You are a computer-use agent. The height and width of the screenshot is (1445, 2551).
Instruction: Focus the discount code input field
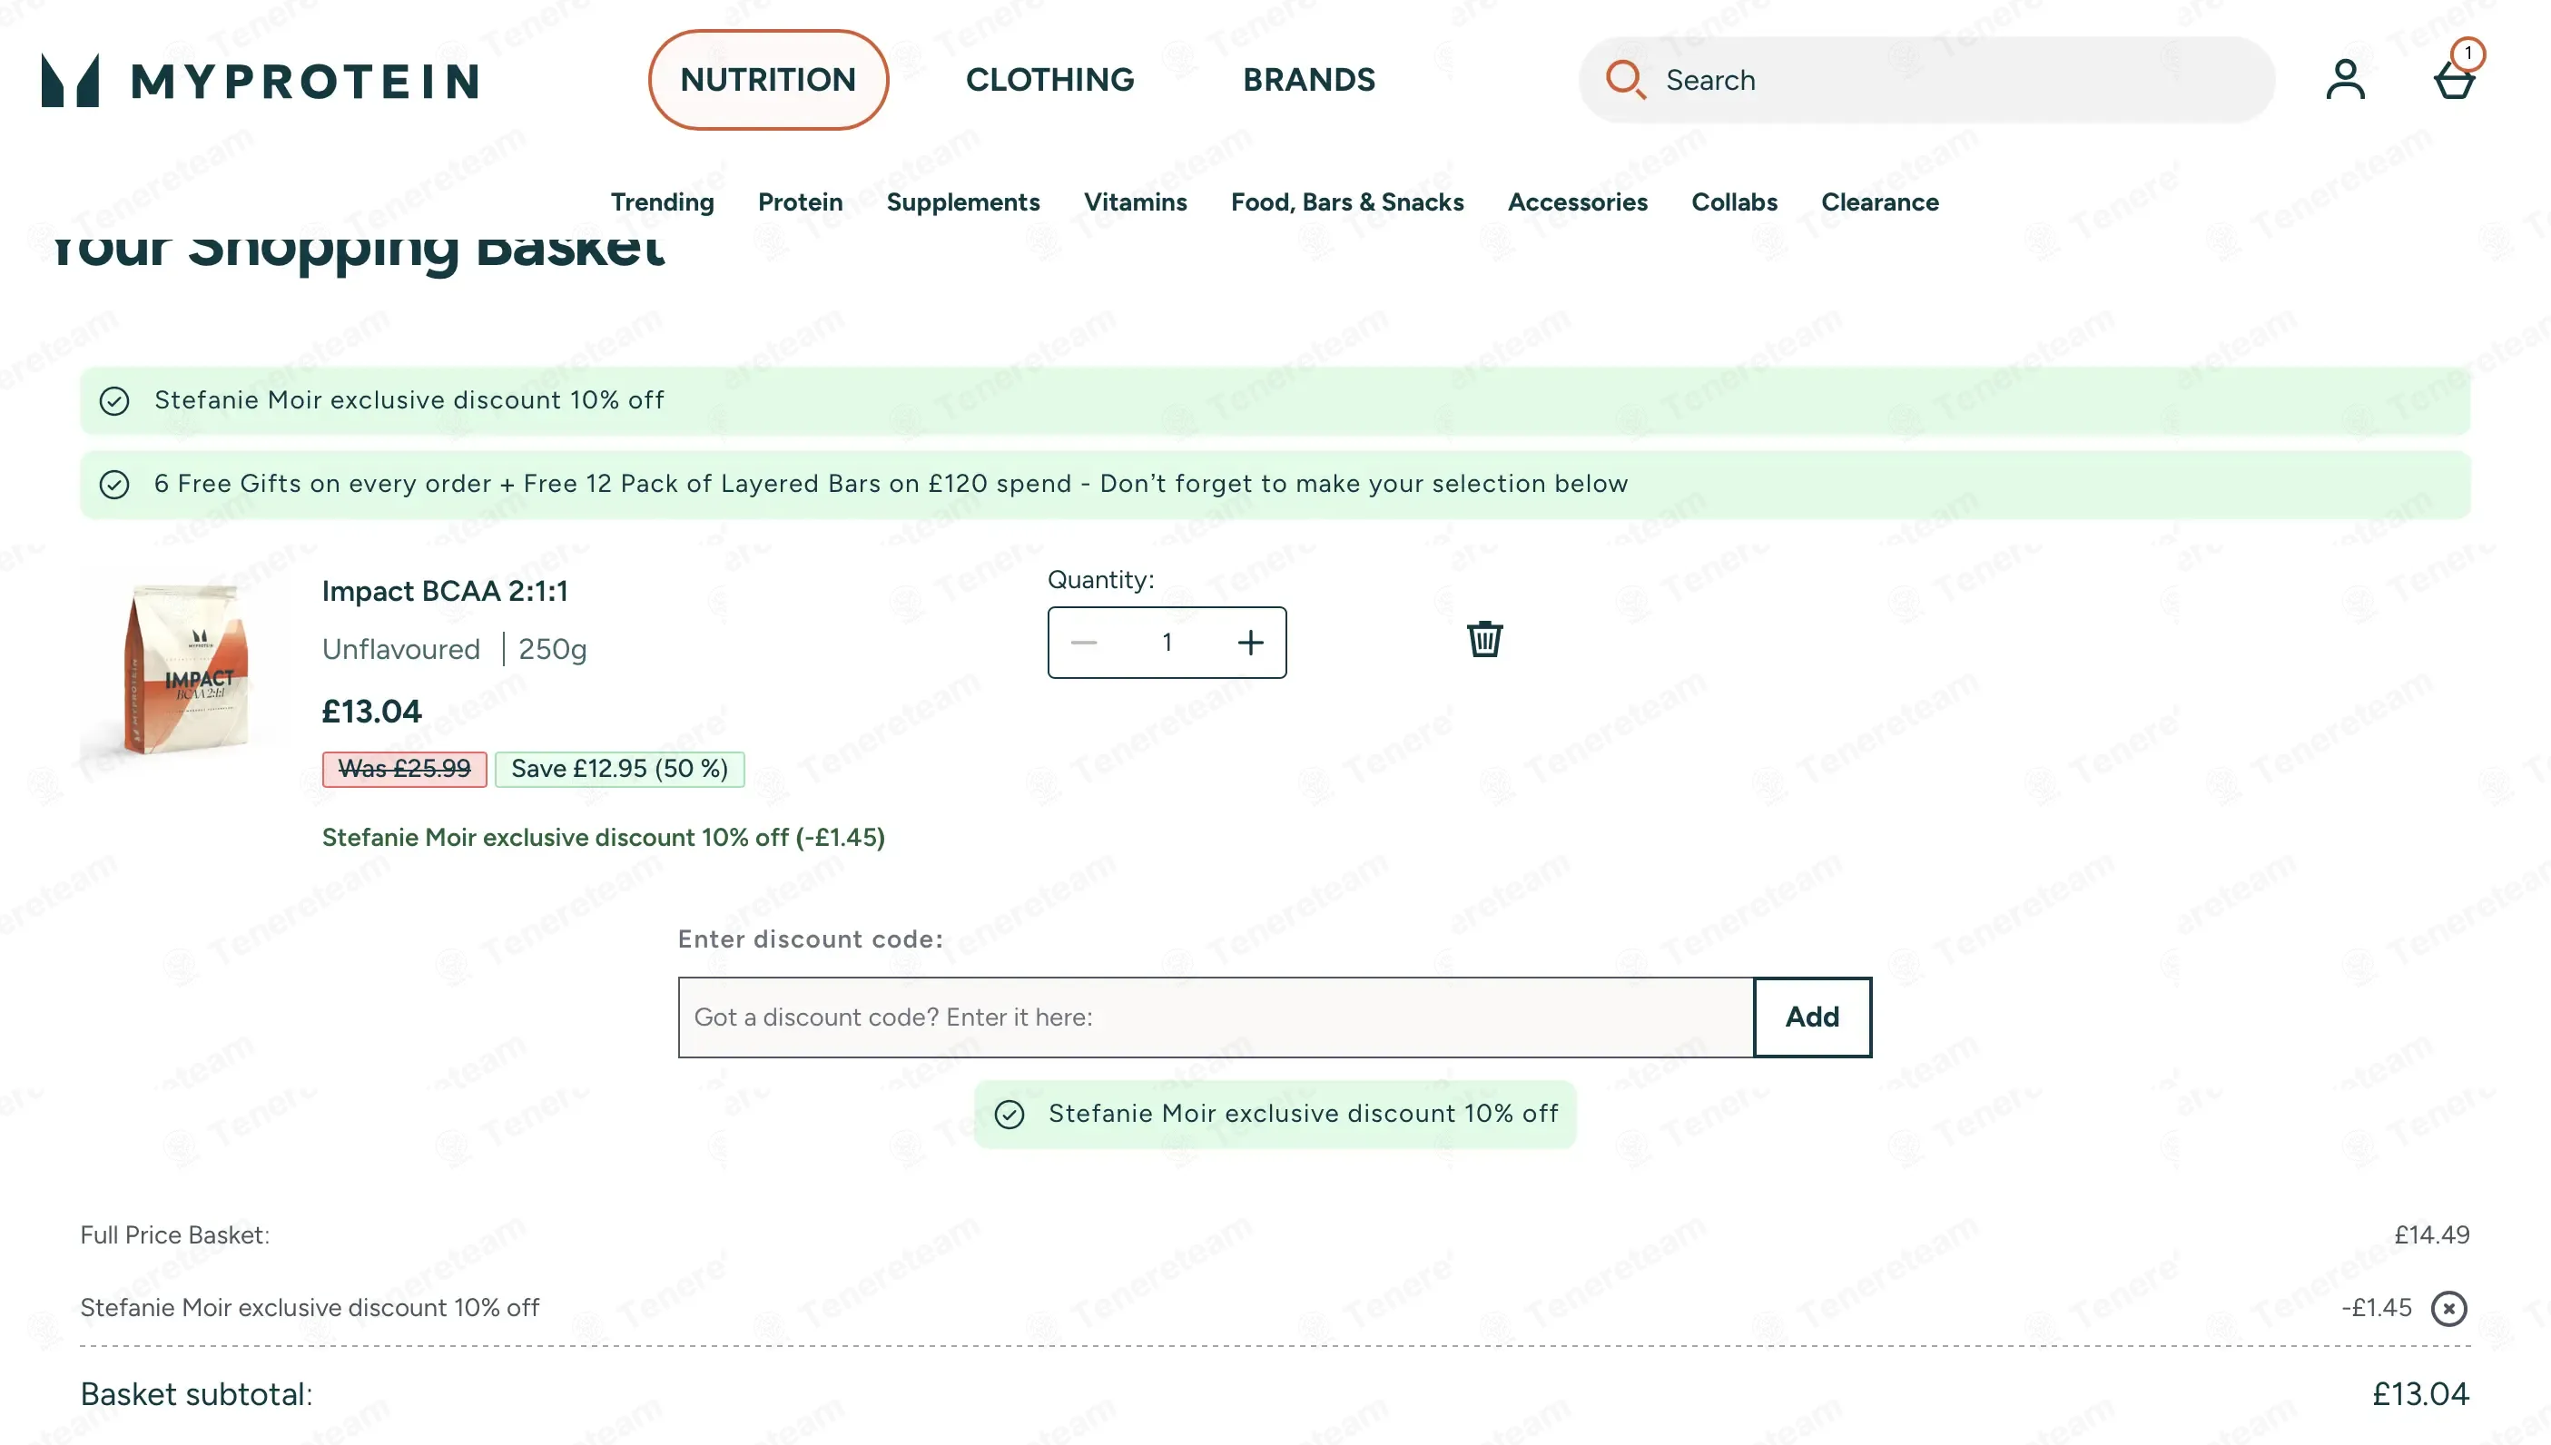tap(1216, 1017)
